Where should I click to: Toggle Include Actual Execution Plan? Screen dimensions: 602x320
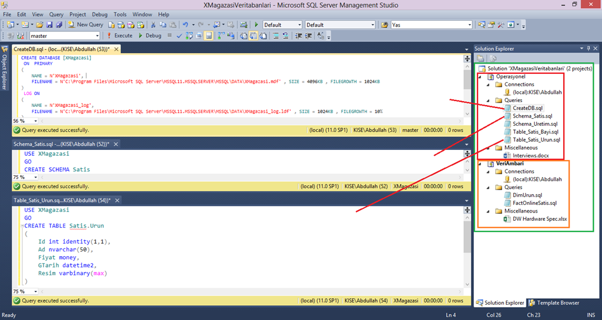[221, 36]
